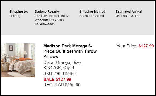Click the Your Price label
Image resolution: width=156 pixels, height=96 pixels.
127,46
